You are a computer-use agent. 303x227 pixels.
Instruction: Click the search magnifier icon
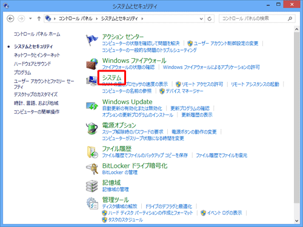click(290, 19)
